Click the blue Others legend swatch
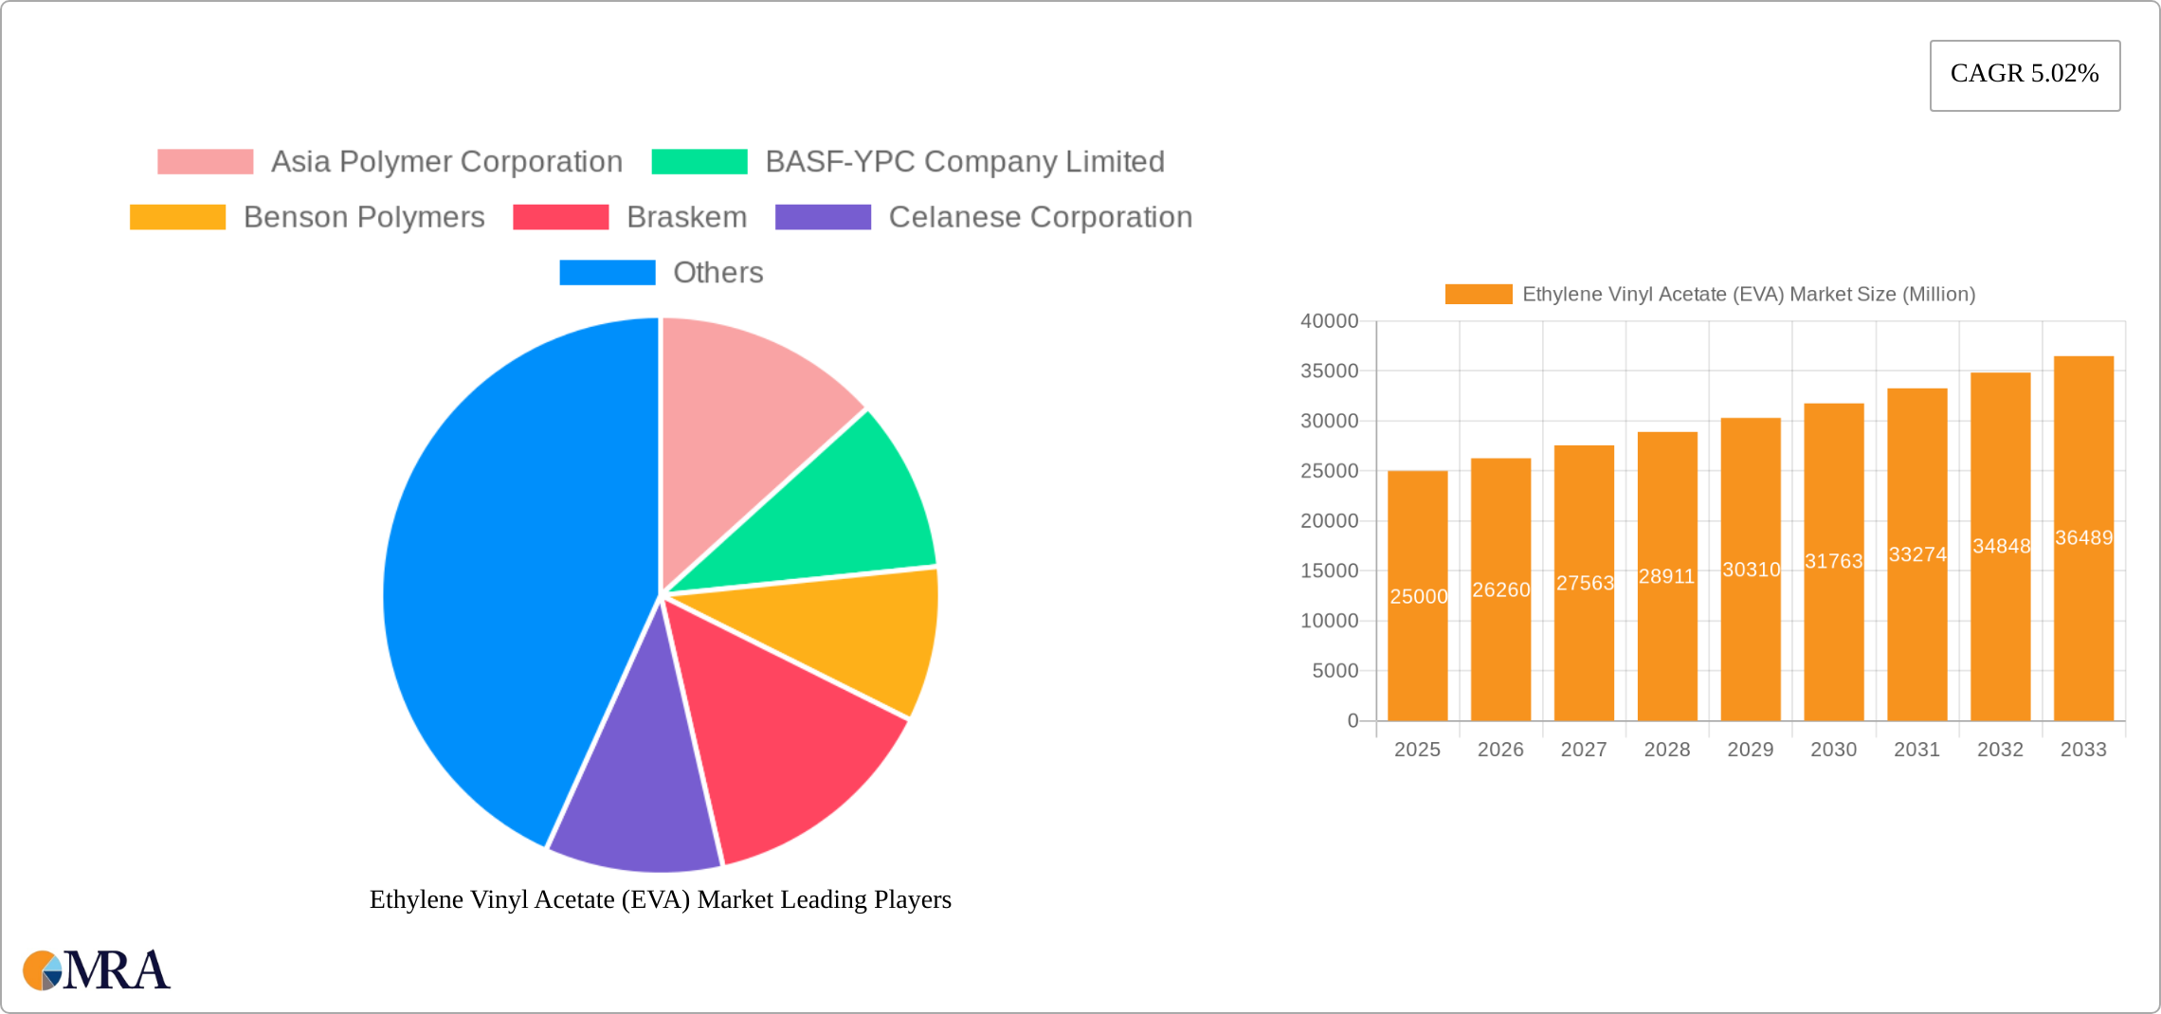 608,273
